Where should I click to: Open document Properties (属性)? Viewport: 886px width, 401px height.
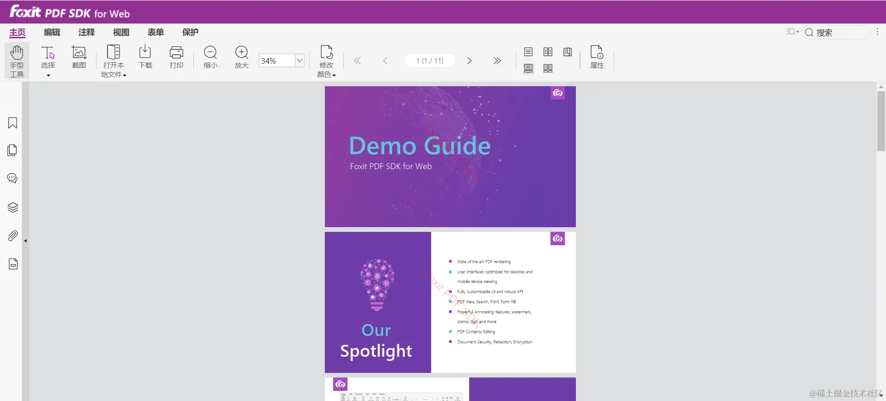tap(597, 57)
